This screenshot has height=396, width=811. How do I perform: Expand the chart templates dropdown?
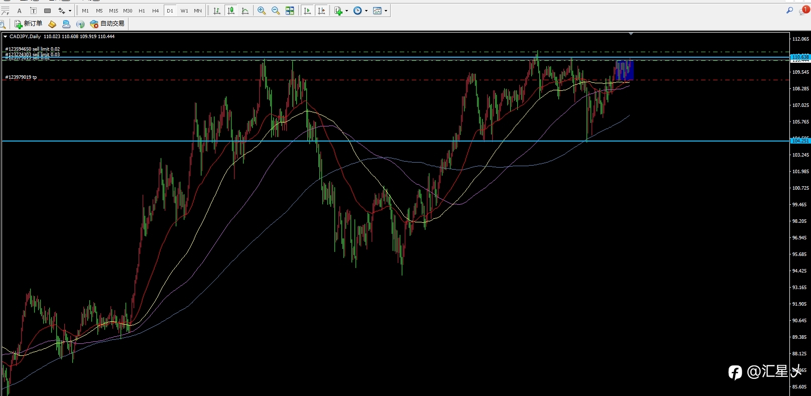pos(386,11)
